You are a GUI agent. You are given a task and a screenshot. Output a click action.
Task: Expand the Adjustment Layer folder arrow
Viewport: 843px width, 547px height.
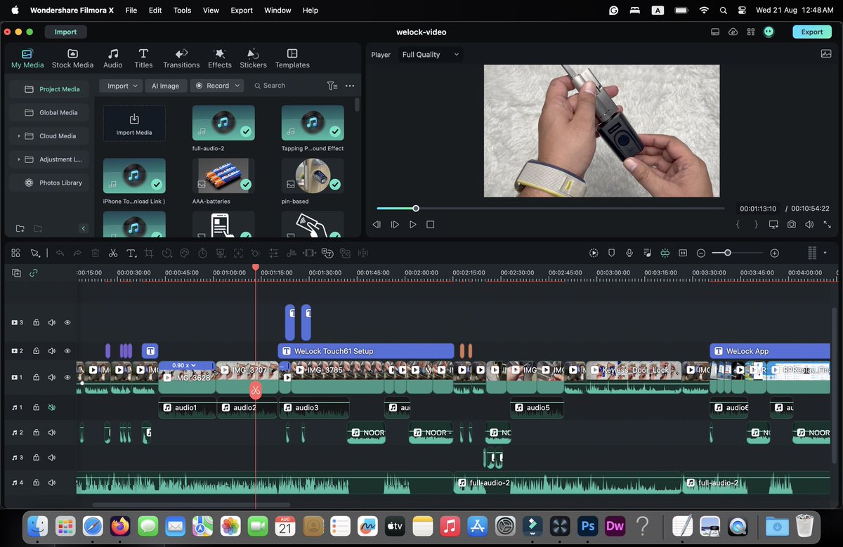pyautogui.click(x=19, y=159)
